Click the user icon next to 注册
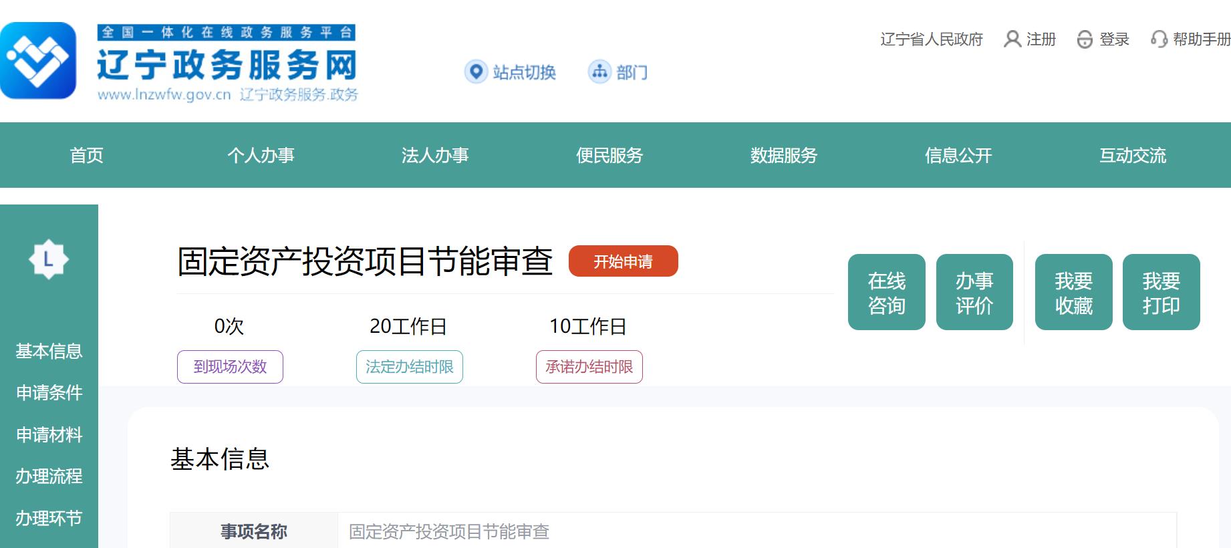The height and width of the screenshot is (548, 1231). [1012, 39]
